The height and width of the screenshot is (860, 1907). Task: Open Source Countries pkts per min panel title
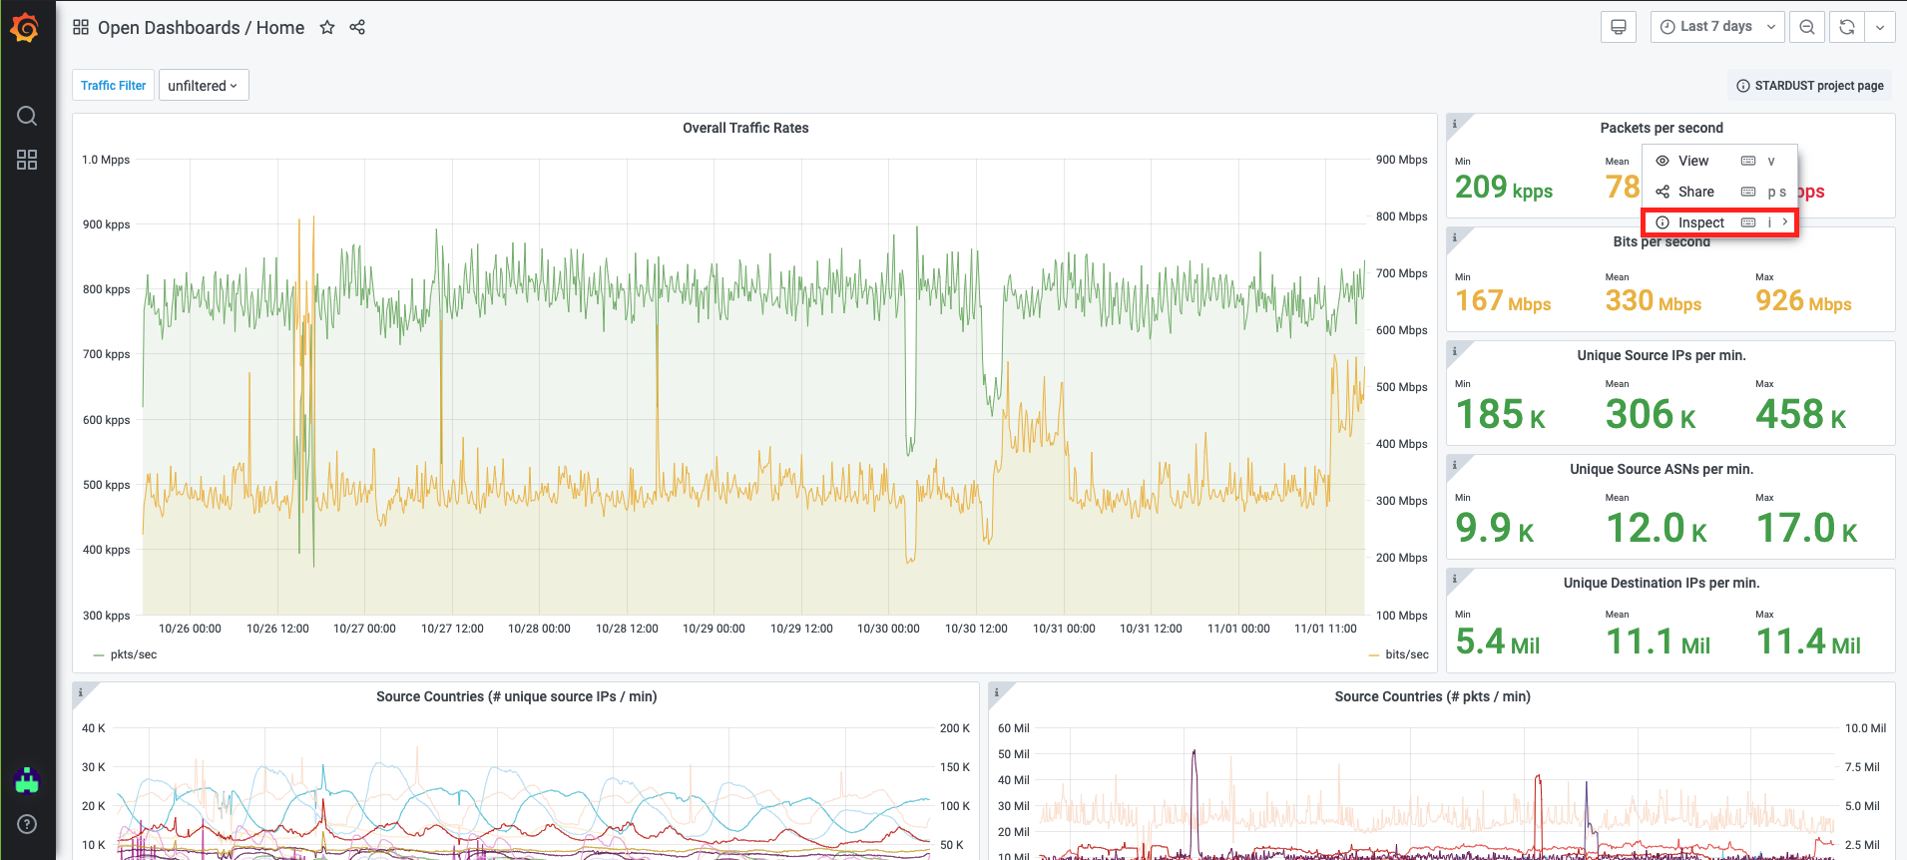click(1432, 696)
